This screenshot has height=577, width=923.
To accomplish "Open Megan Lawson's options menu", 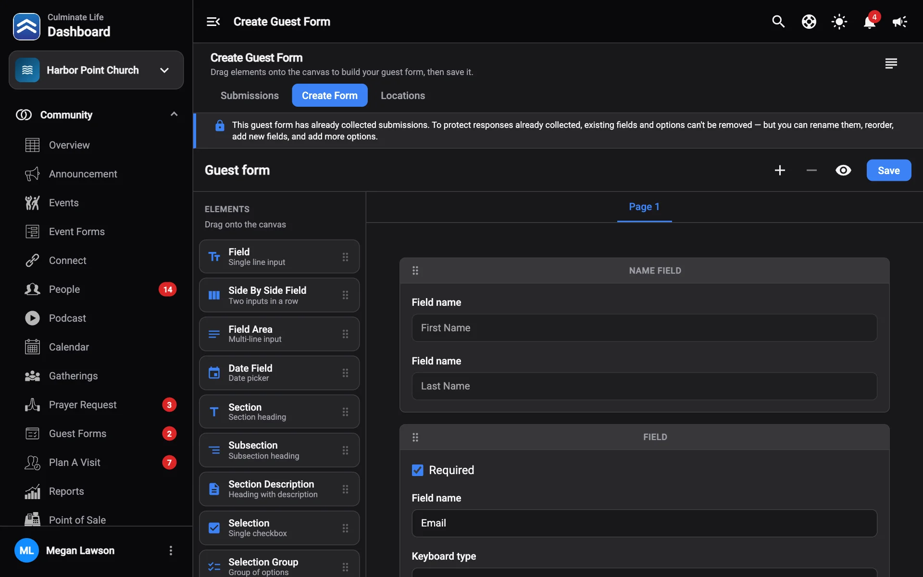I will (171, 551).
